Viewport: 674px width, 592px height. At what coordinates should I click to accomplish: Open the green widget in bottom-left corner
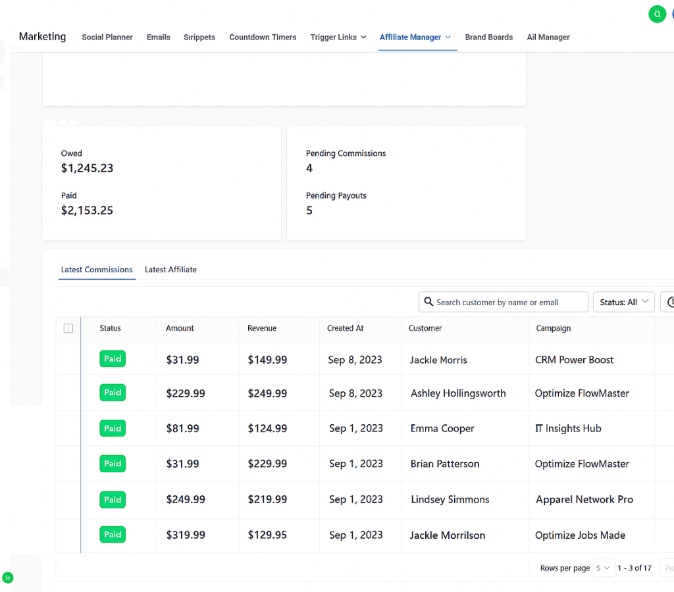(9, 577)
